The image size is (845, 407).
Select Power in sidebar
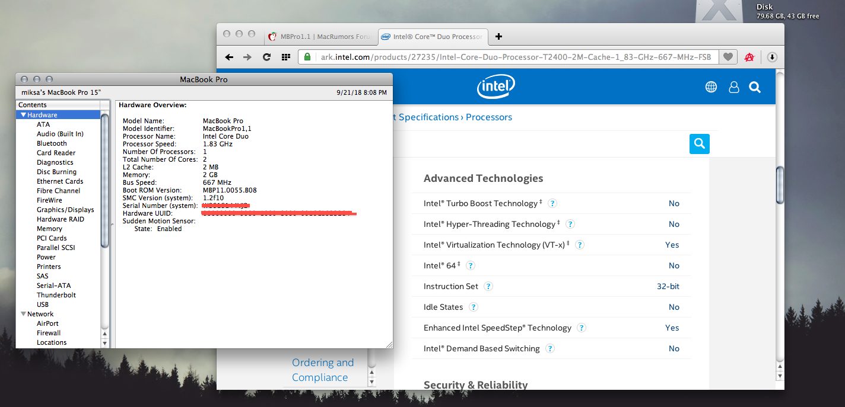coord(46,257)
